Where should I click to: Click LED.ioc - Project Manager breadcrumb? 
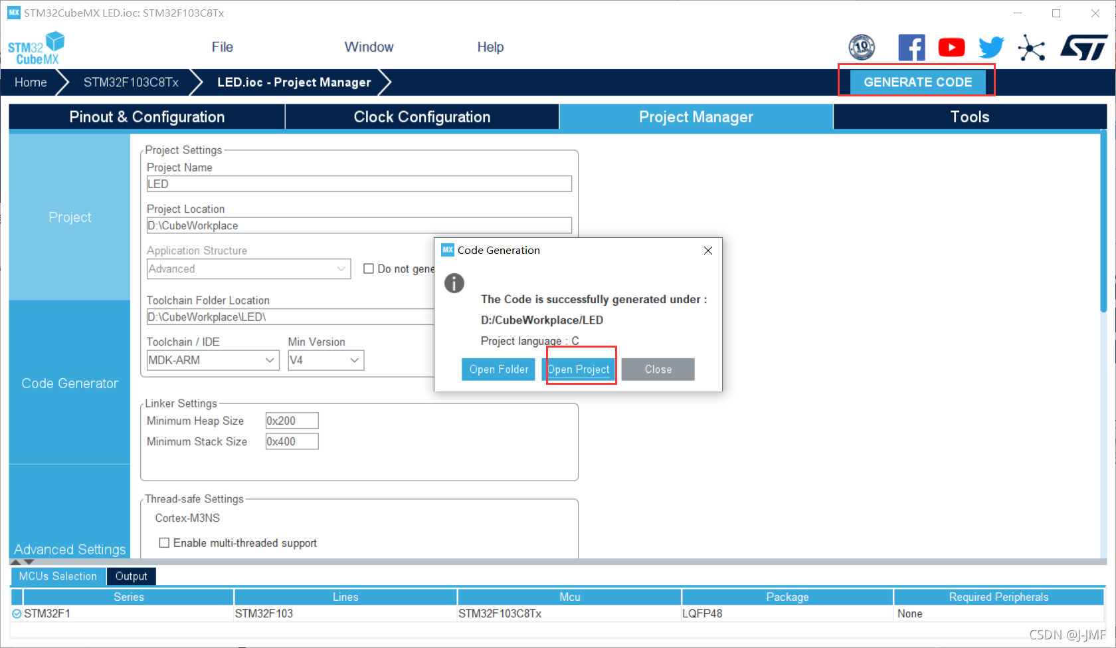(x=294, y=82)
